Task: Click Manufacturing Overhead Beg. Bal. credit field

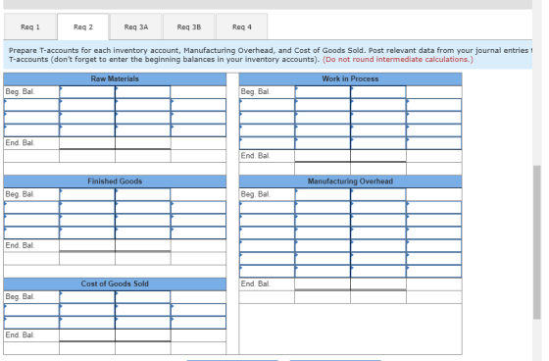Action: tap(378, 194)
